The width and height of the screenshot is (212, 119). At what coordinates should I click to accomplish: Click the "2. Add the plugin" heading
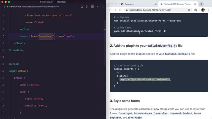point(146,46)
